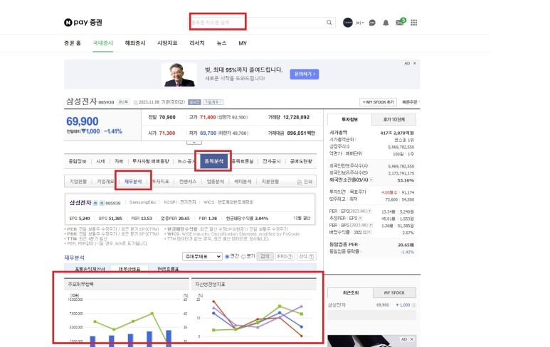550x347 pixels.
Task: Click the 실시간 badge
Action: [x=194, y=102]
